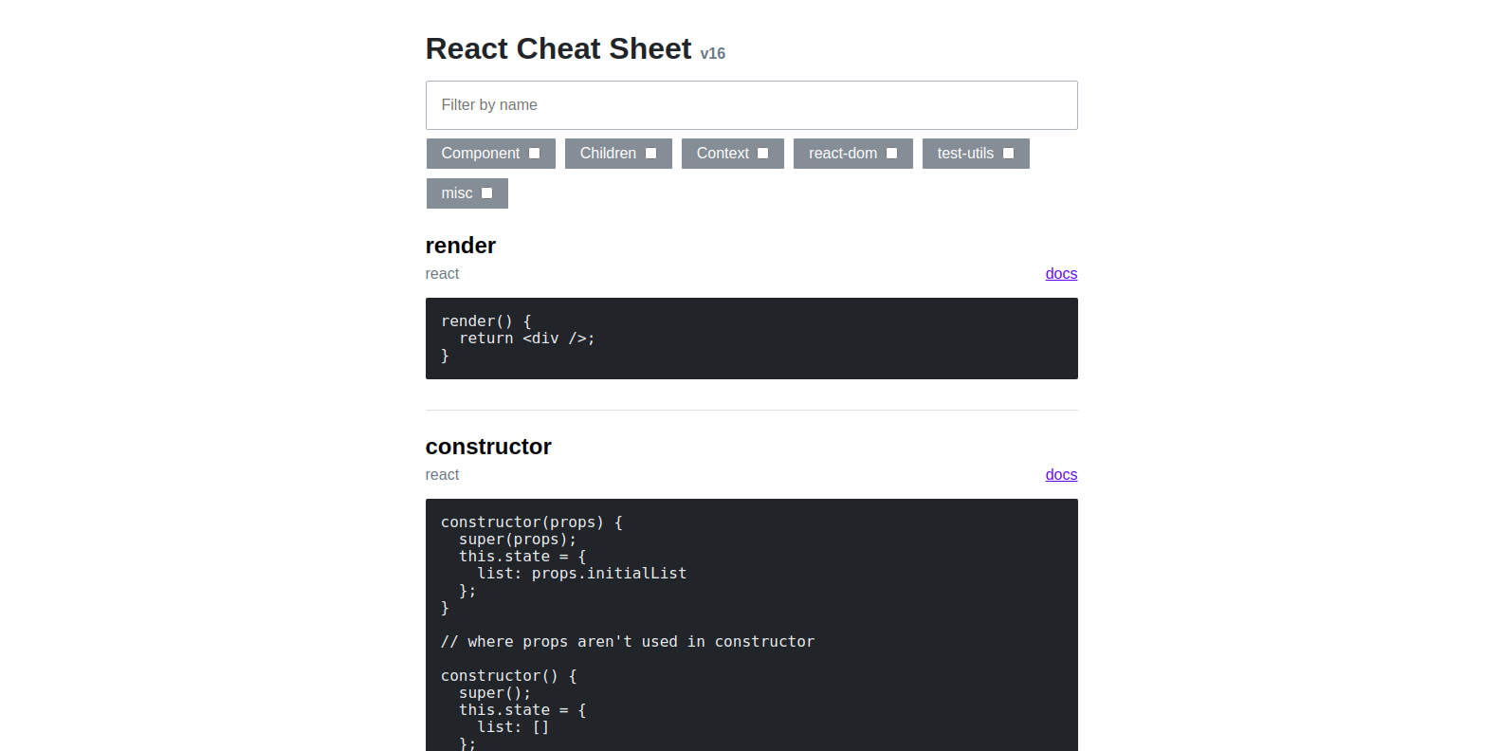This screenshot has height=751, width=1501.
Task: Click the 'super(props);' code line
Action: tap(518, 540)
